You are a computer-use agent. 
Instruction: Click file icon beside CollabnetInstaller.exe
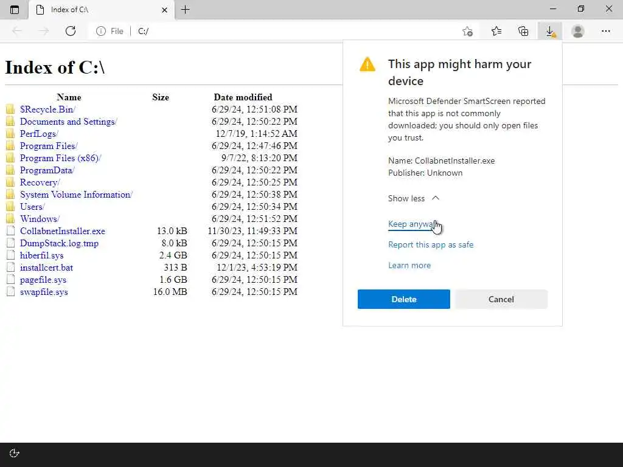pos(10,230)
